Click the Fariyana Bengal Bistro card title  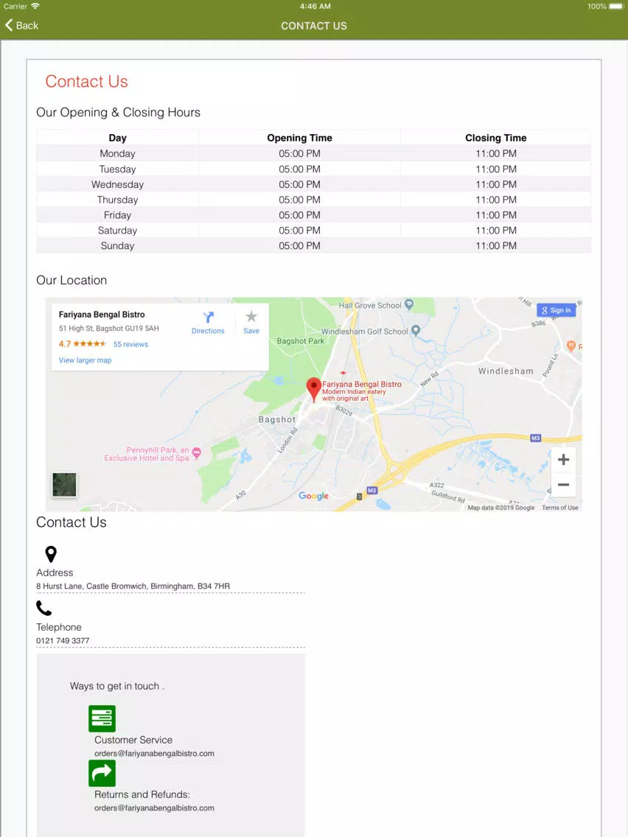(102, 315)
